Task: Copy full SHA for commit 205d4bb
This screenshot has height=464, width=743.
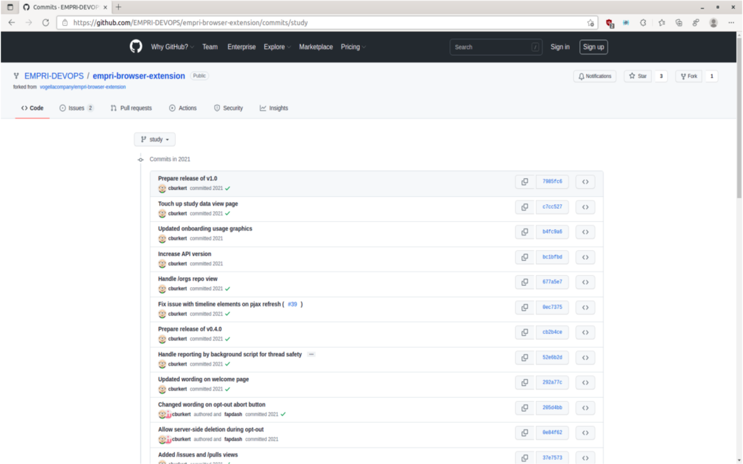Action: [525, 408]
